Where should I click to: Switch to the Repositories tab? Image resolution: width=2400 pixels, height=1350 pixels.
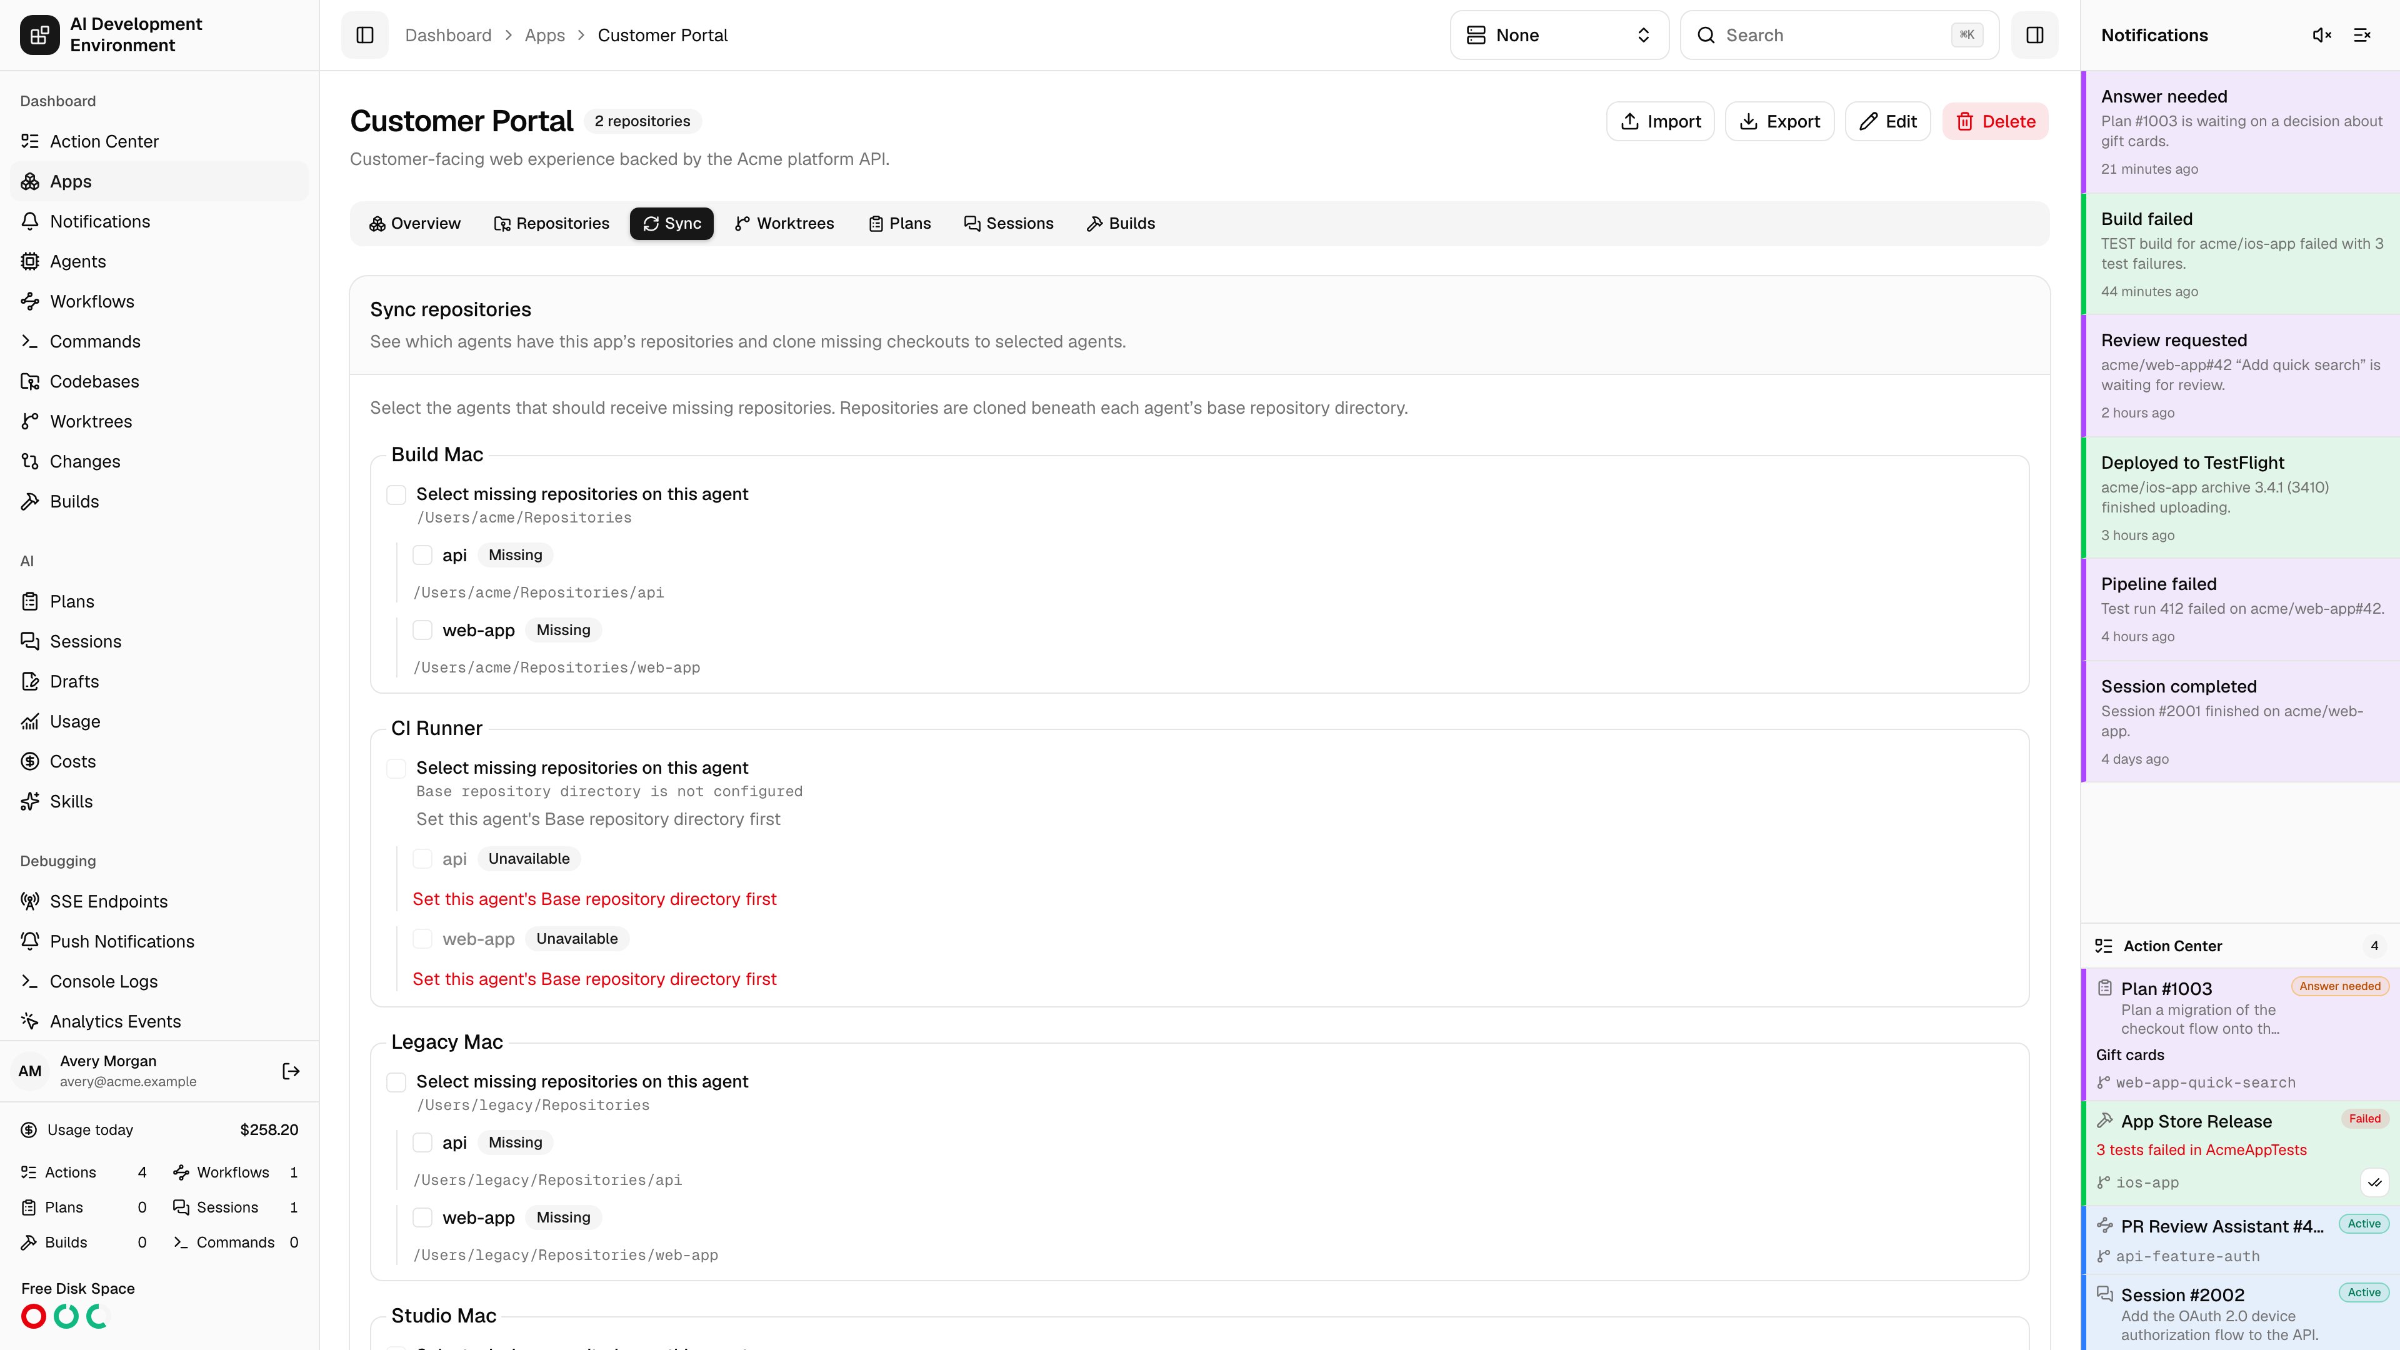(551, 224)
